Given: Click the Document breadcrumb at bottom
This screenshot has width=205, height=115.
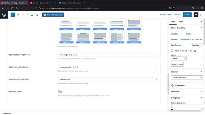Looking at the screenshot, I should pyautogui.click(x=7, y=113).
